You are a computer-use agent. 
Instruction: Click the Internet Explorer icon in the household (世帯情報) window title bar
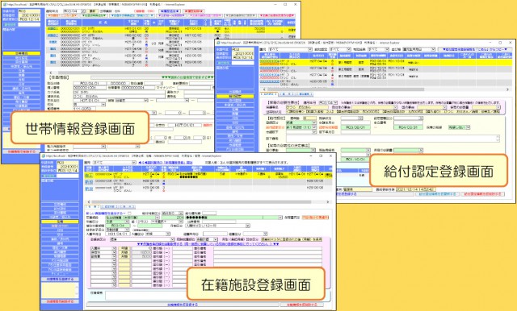point(5,5)
